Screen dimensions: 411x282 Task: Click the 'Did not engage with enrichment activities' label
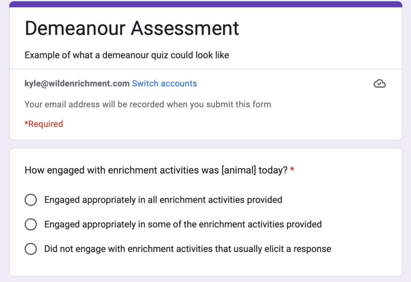pos(188,249)
